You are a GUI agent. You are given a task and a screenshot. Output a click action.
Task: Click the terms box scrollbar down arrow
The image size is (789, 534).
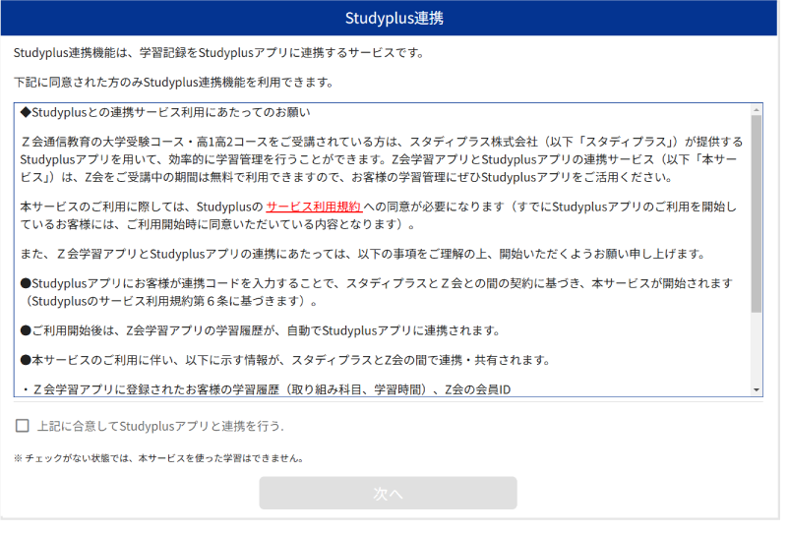click(x=756, y=390)
